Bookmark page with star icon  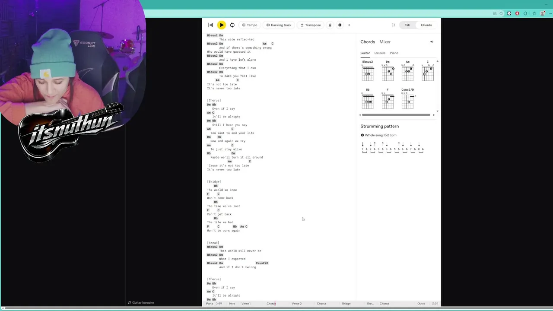(x=502, y=13)
